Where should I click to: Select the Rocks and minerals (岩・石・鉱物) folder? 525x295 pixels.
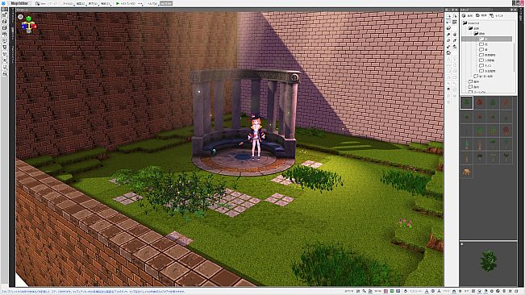pos(483,77)
